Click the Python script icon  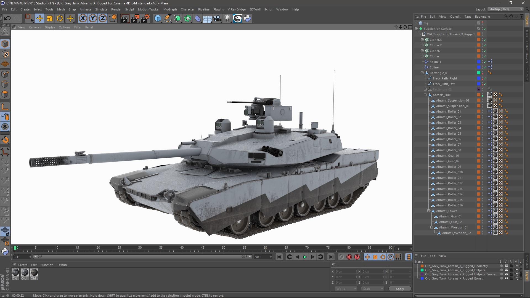coord(247,18)
